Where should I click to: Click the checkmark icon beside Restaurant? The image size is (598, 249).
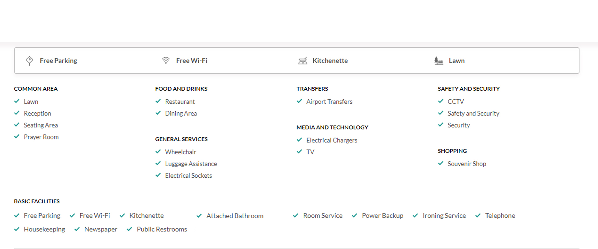coord(158,101)
